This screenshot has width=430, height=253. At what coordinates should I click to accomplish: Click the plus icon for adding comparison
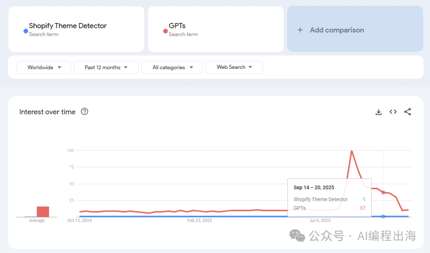coord(300,30)
